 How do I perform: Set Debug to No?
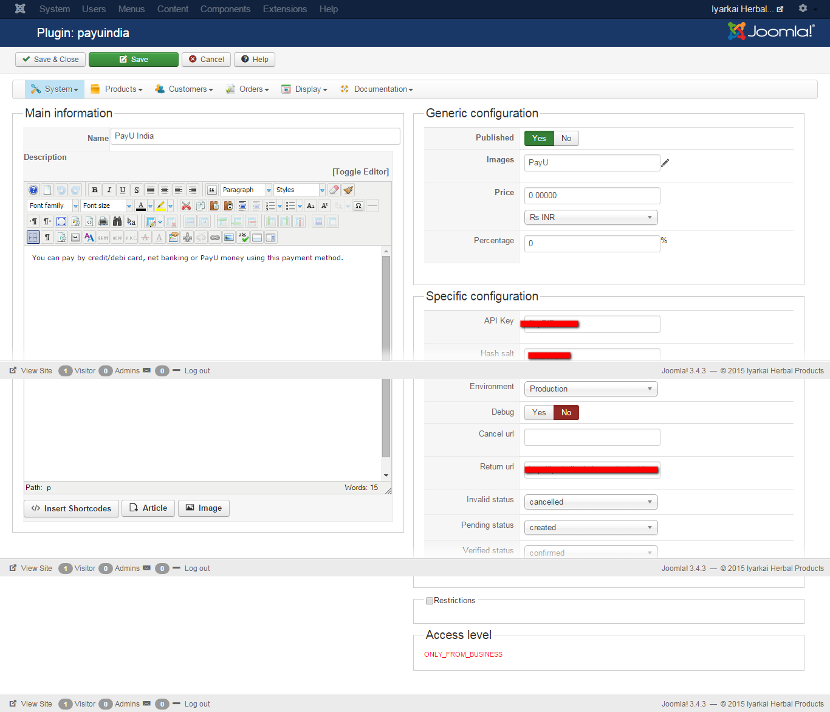566,412
